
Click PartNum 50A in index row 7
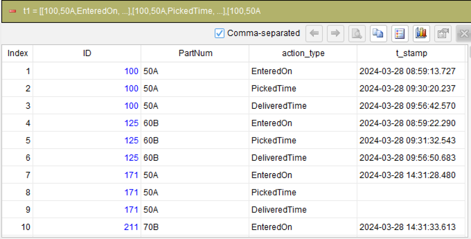coord(151,175)
